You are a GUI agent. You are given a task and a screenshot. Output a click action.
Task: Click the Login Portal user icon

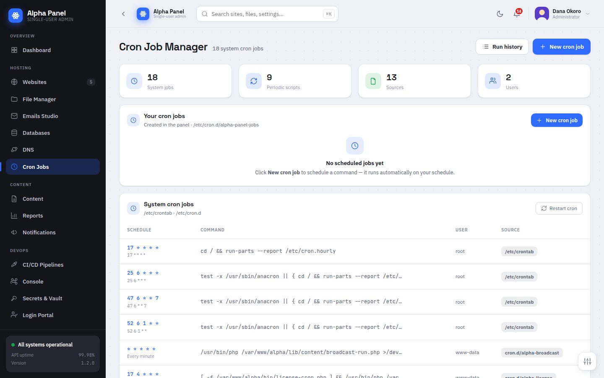tap(14, 315)
